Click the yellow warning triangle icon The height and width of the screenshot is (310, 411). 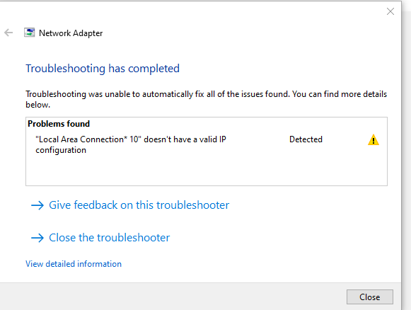[x=374, y=139]
